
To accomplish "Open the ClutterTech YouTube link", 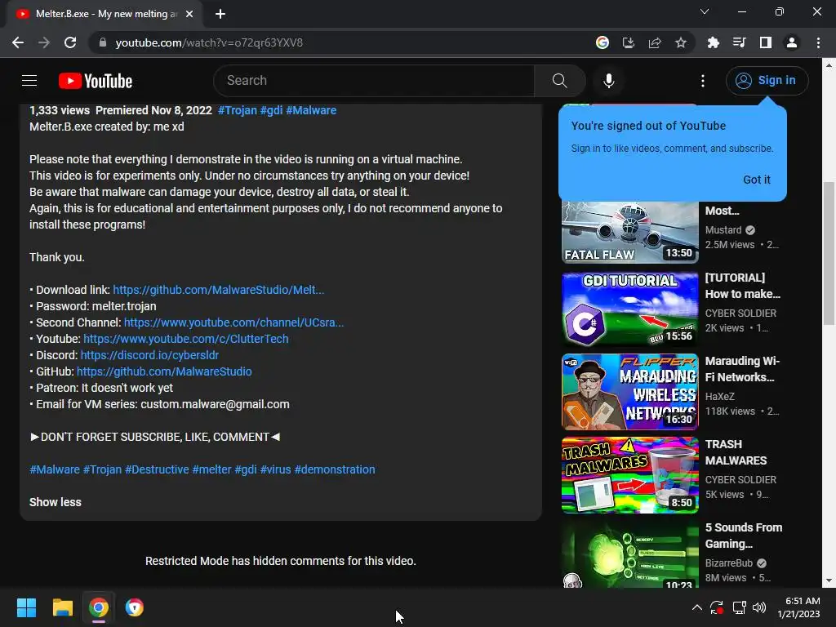I will point(185,339).
